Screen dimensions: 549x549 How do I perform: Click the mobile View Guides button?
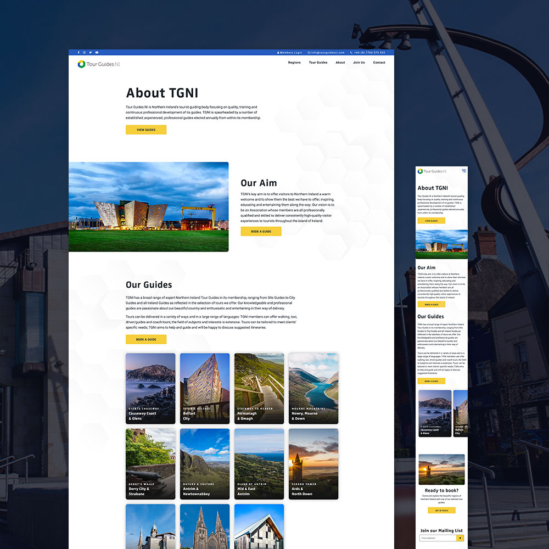tap(431, 221)
